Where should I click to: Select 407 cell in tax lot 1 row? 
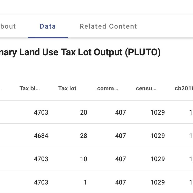[120, 182]
